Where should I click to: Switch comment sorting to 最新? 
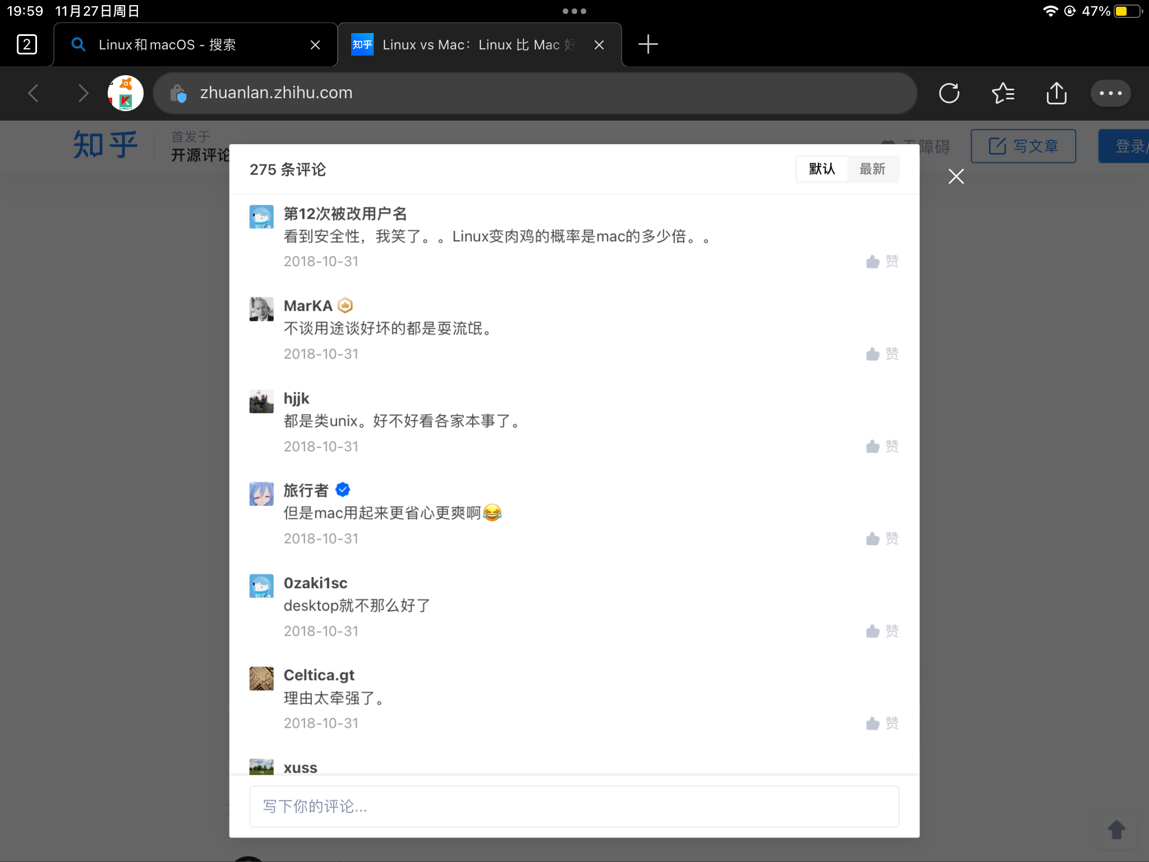coord(874,169)
